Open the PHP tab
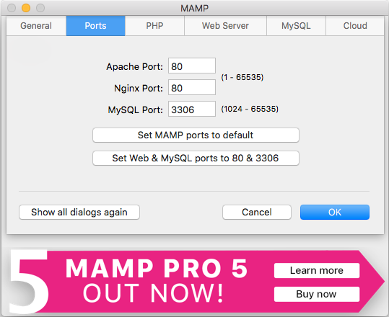The height and width of the screenshot is (317, 389). coord(154,26)
